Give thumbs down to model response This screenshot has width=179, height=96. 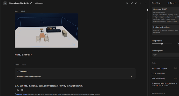click(x=22, y=90)
